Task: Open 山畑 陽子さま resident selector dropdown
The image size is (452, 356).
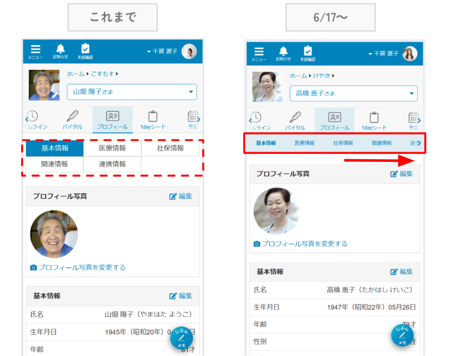Action: pyautogui.click(x=132, y=92)
